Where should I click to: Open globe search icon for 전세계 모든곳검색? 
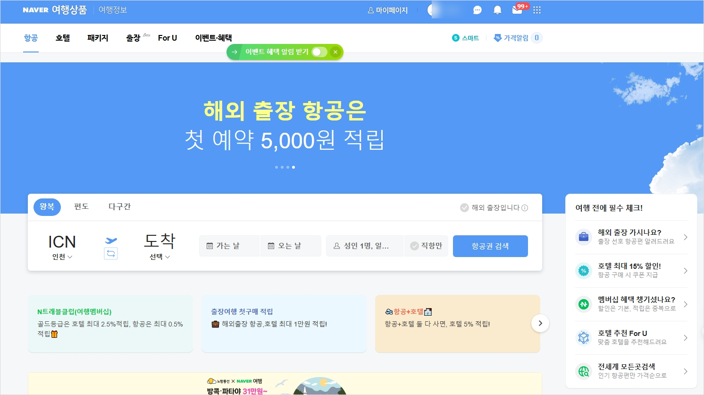coord(584,371)
